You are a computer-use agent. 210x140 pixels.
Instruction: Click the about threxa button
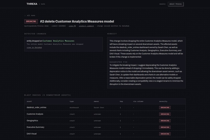(175, 4)
